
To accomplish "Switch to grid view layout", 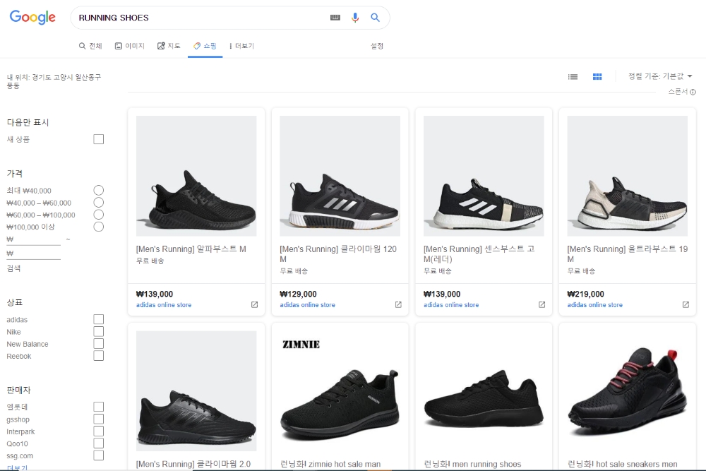I will pos(597,76).
